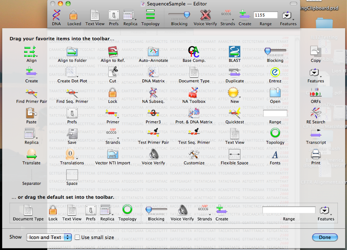Open the Icon and Text show menu

point(49,237)
